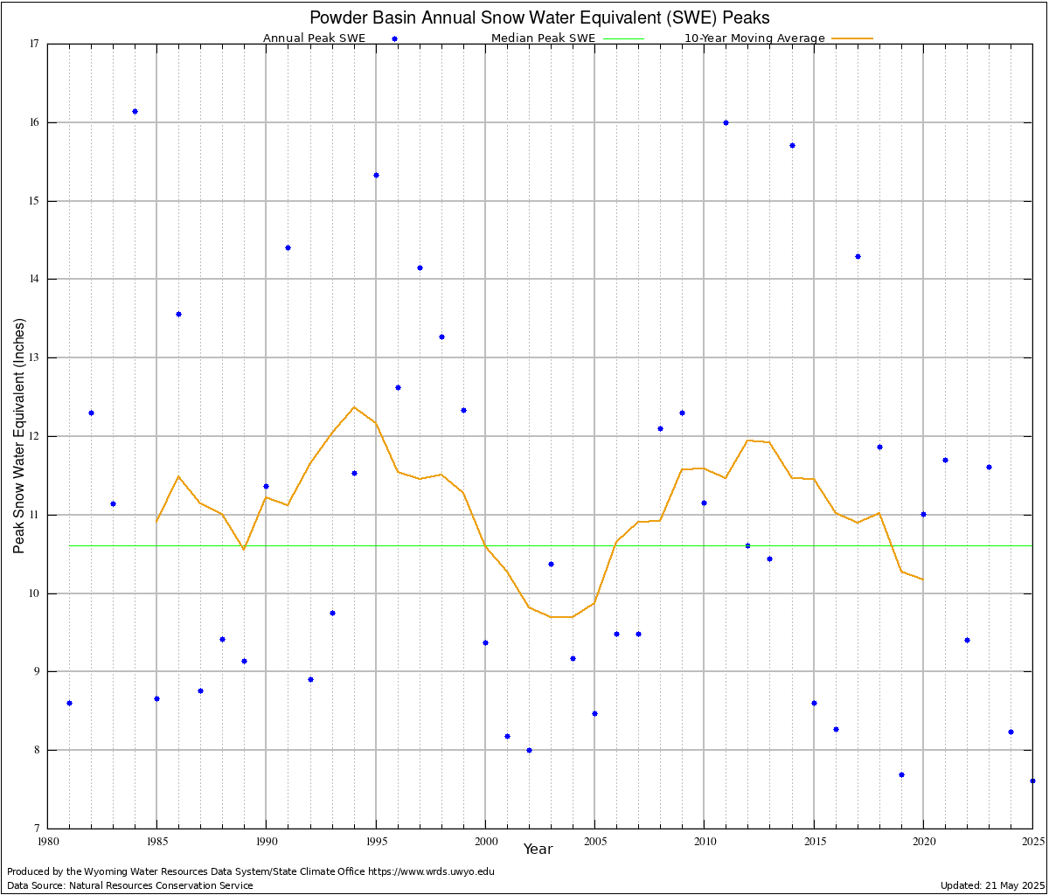Click the '10-Year Moving Average' legend label
1049x895 pixels.
[754, 38]
